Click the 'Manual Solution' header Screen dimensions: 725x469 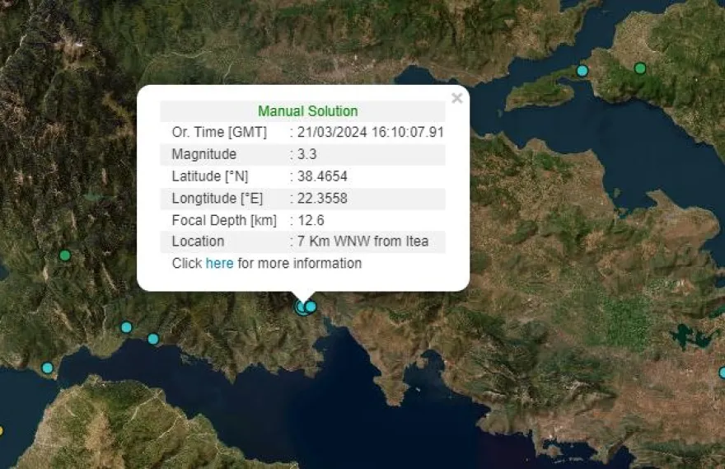pyautogui.click(x=307, y=111)
